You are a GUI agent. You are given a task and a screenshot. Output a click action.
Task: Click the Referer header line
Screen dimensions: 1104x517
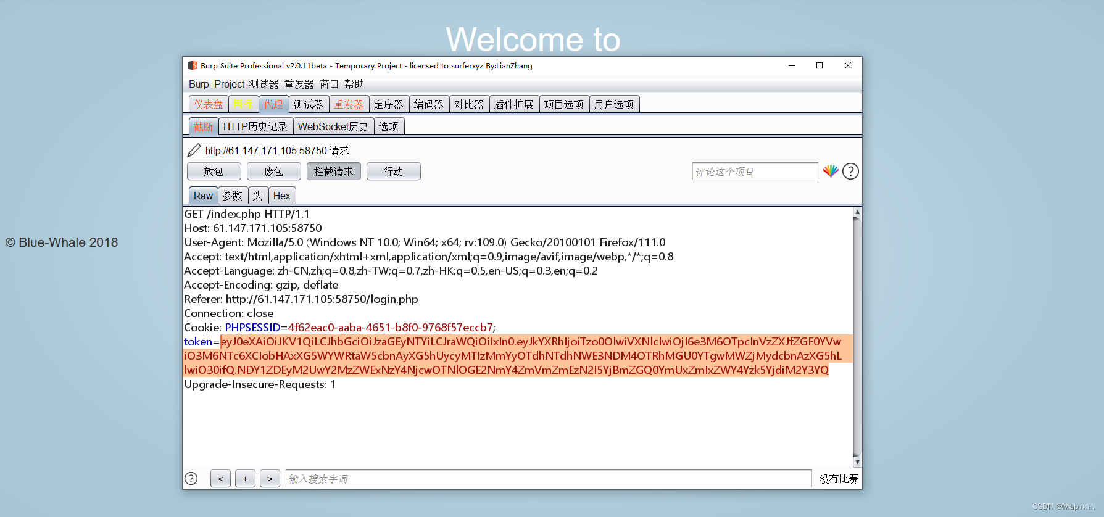click(301, 299)
